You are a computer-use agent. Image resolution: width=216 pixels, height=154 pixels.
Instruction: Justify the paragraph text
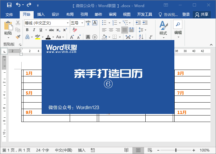125,30
